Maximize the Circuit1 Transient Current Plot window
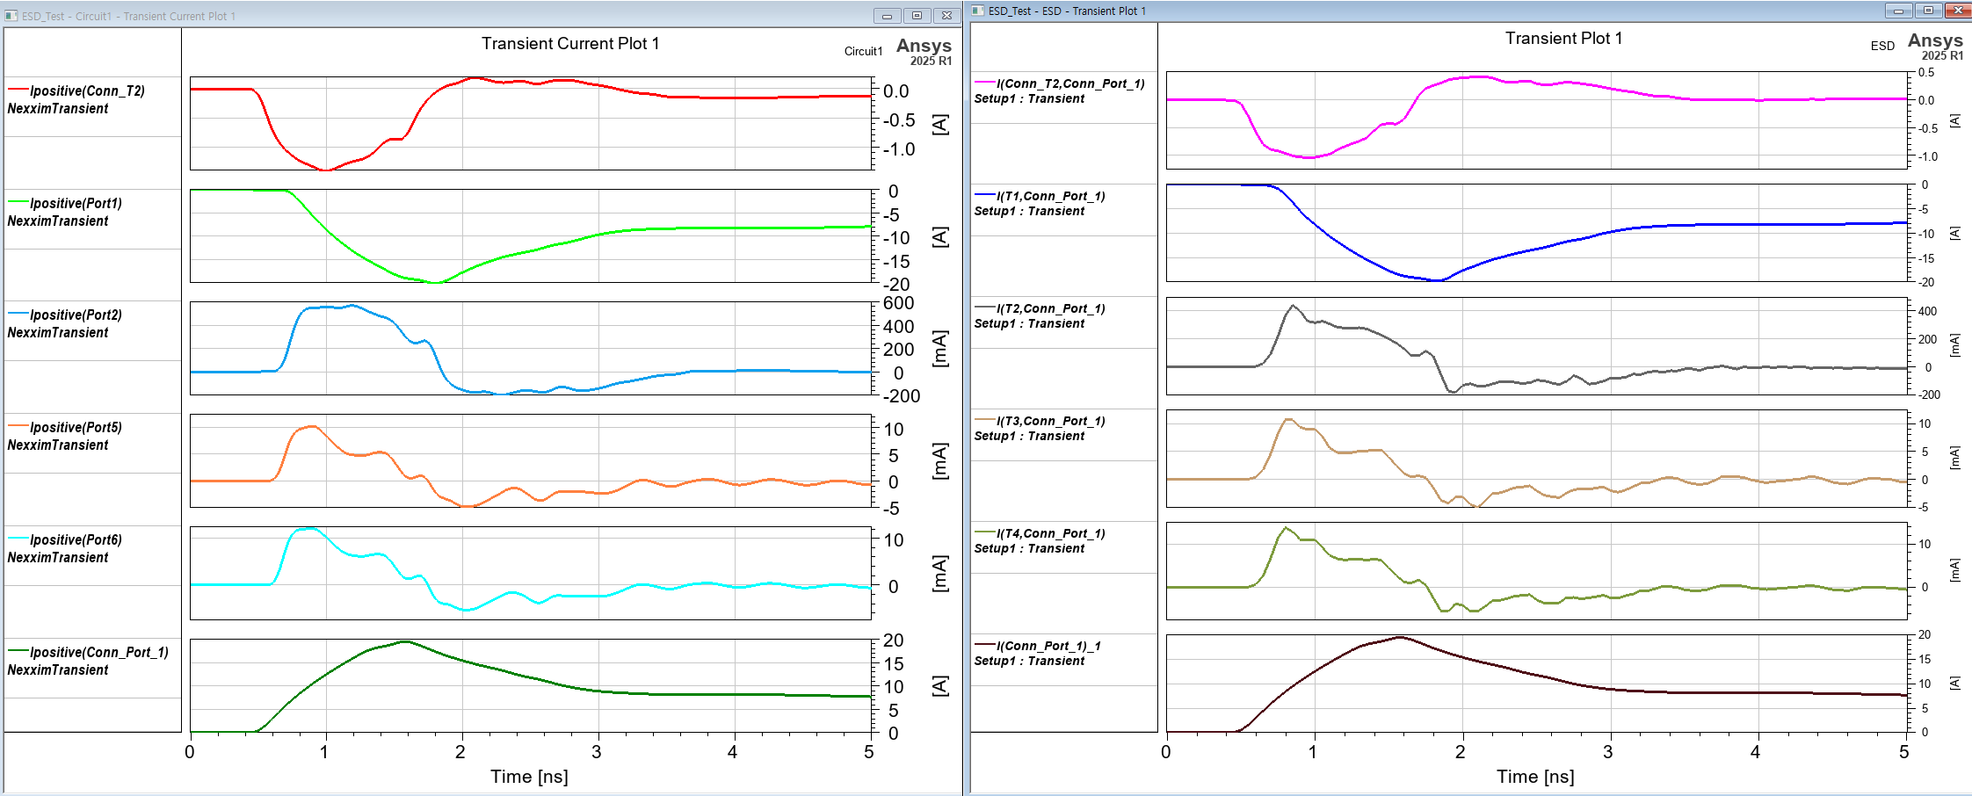 point(917,16)
